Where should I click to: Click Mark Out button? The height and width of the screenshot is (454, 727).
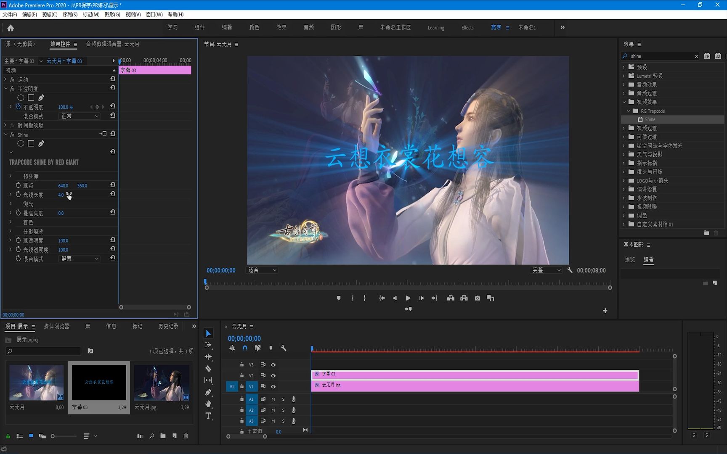point(365,298)
